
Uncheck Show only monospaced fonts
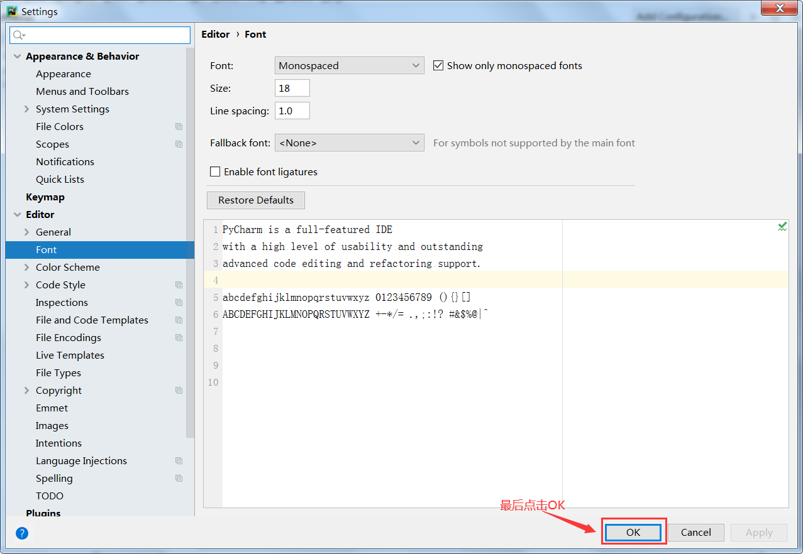[438, 65]
